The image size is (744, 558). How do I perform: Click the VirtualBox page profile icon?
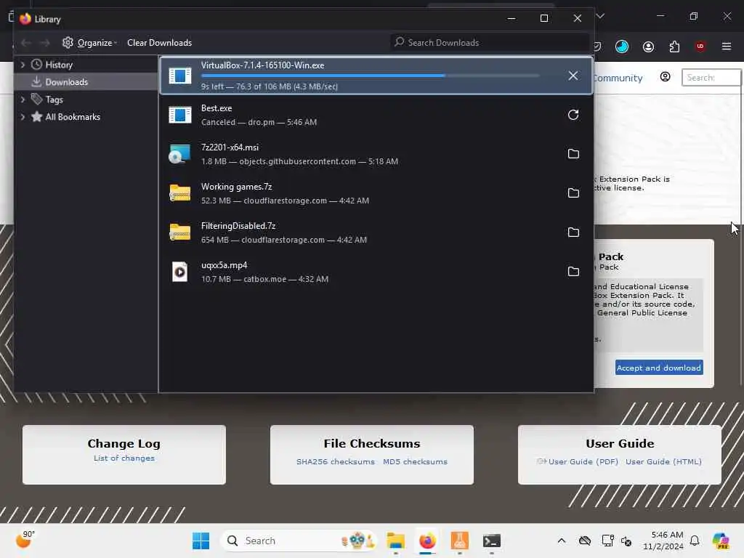click(x=666, y=77)
